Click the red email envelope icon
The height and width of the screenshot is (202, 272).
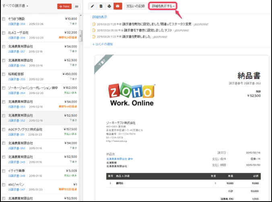(117, 6)
